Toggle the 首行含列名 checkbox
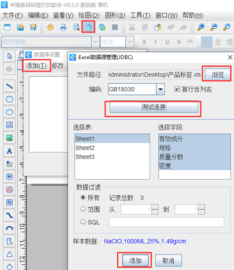Viewport: 234px width, 270px height. [x=177, y=89]
